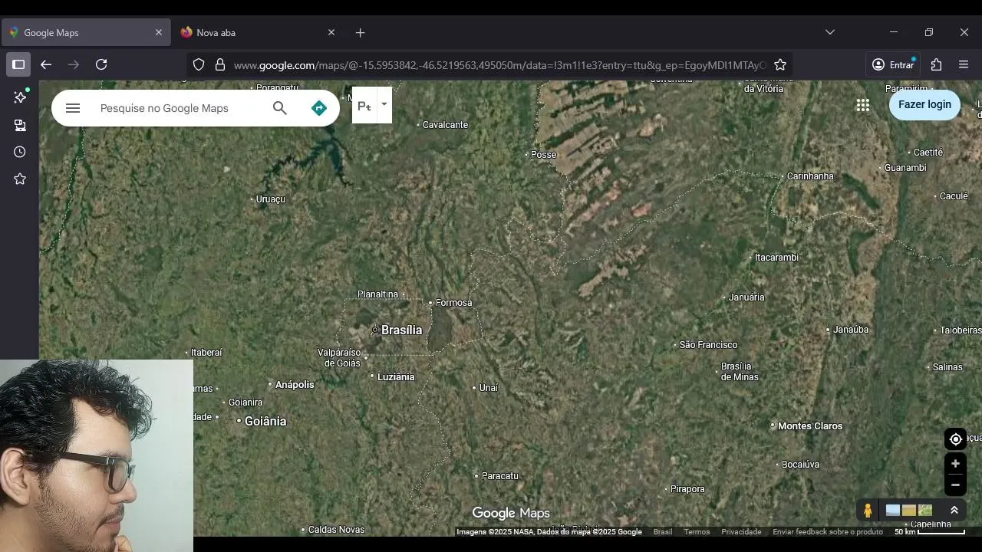Click the 'Caldas Novas' map label

pyautogui.click(x=337, y=529)
